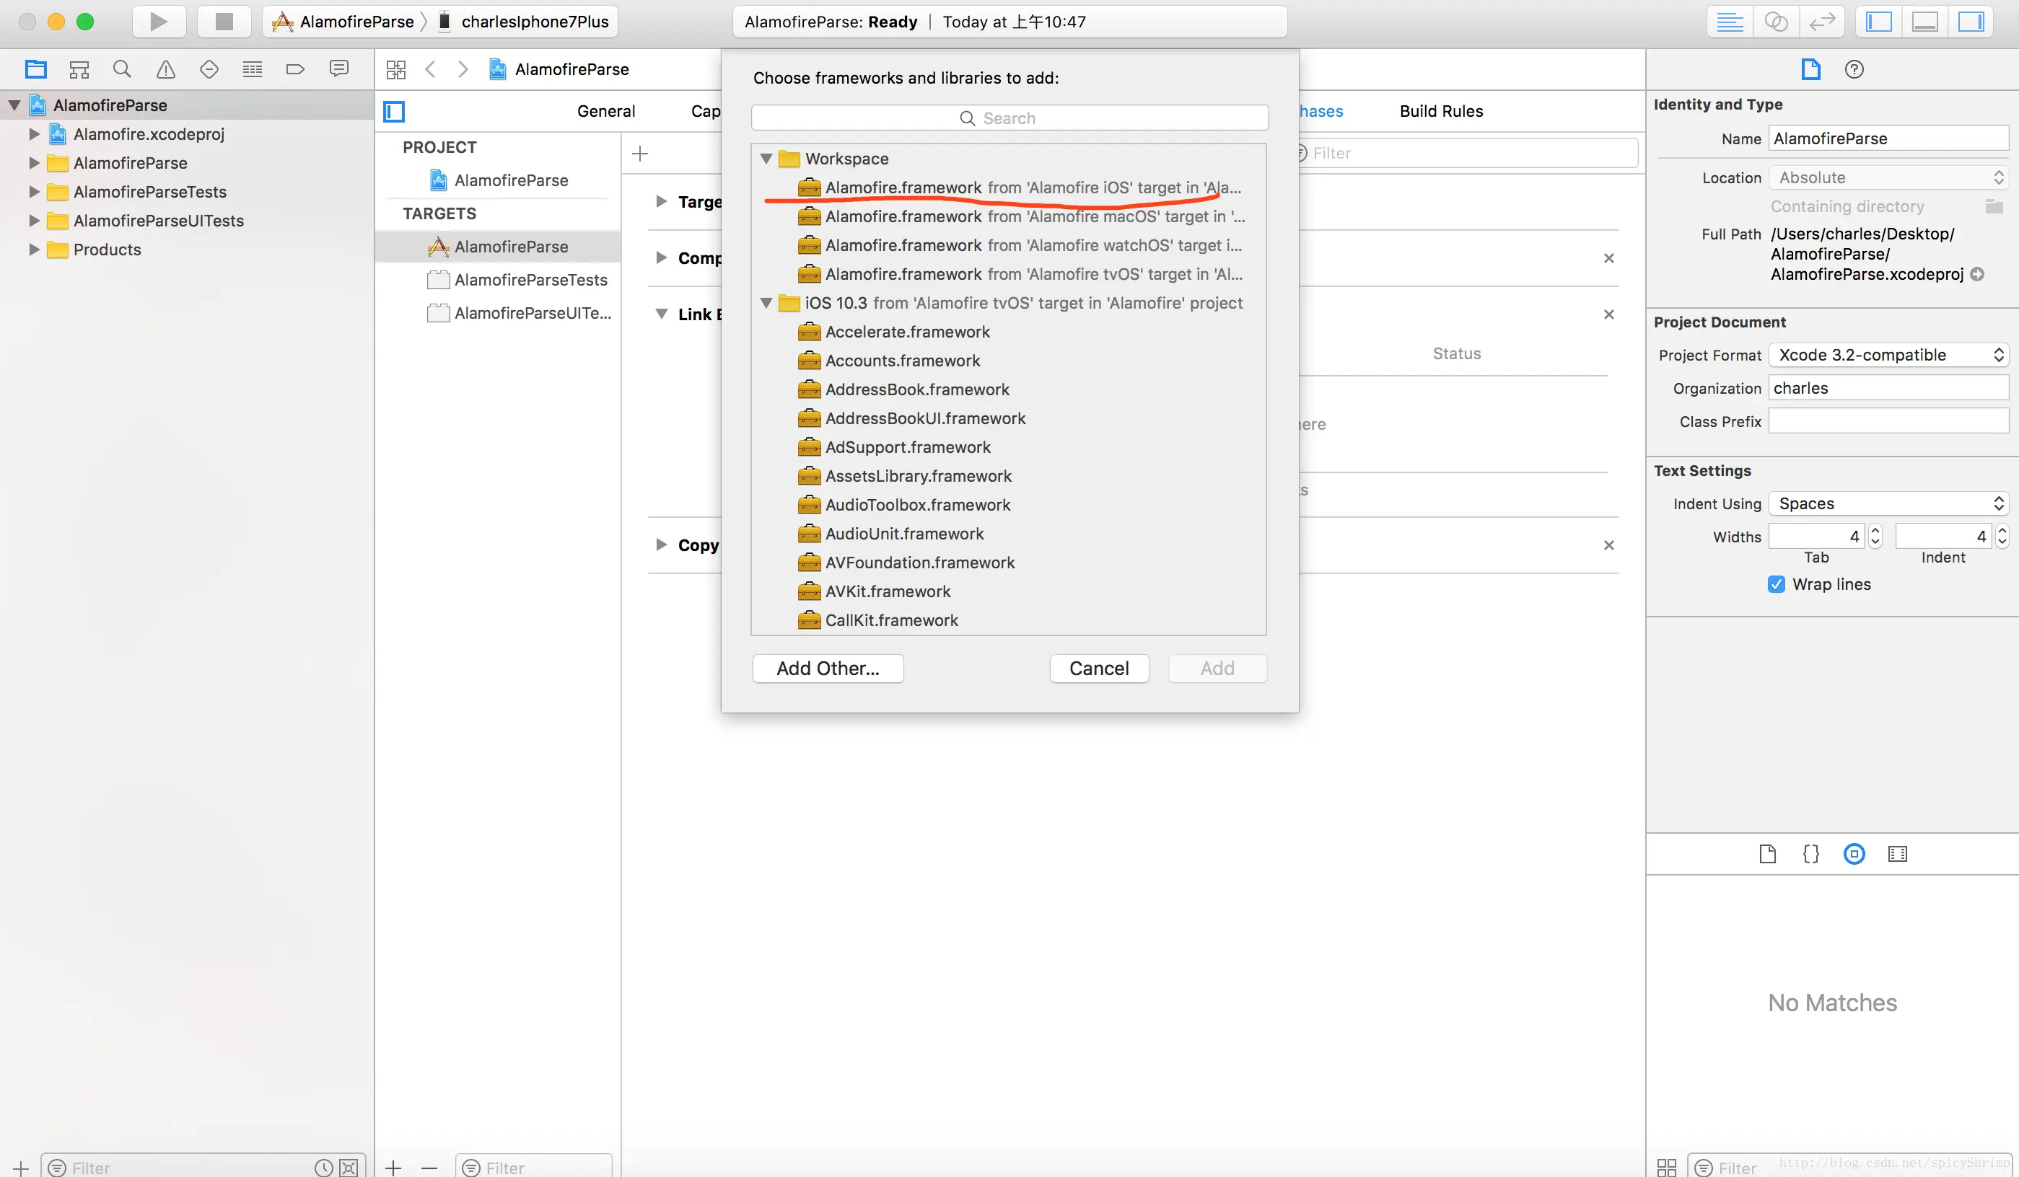Increase Tab width stepper

point(1875,530)
